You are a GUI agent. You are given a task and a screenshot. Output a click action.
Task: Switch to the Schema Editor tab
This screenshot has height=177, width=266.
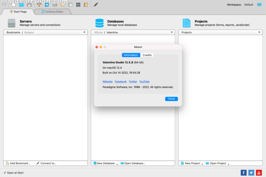pyautogui.click(x=53, y=12)
